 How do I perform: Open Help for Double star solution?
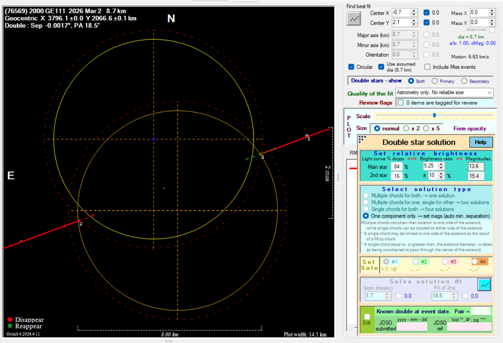481,142
